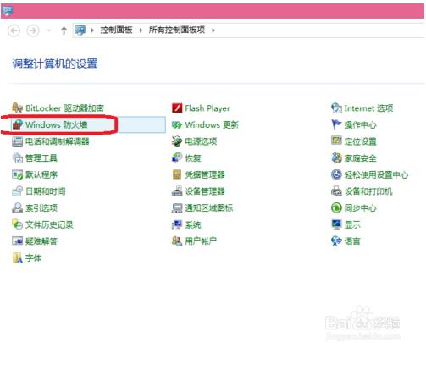Click the 控制面板 breadcrumb
Screen dimensions: 426x365
pos(116,30)
